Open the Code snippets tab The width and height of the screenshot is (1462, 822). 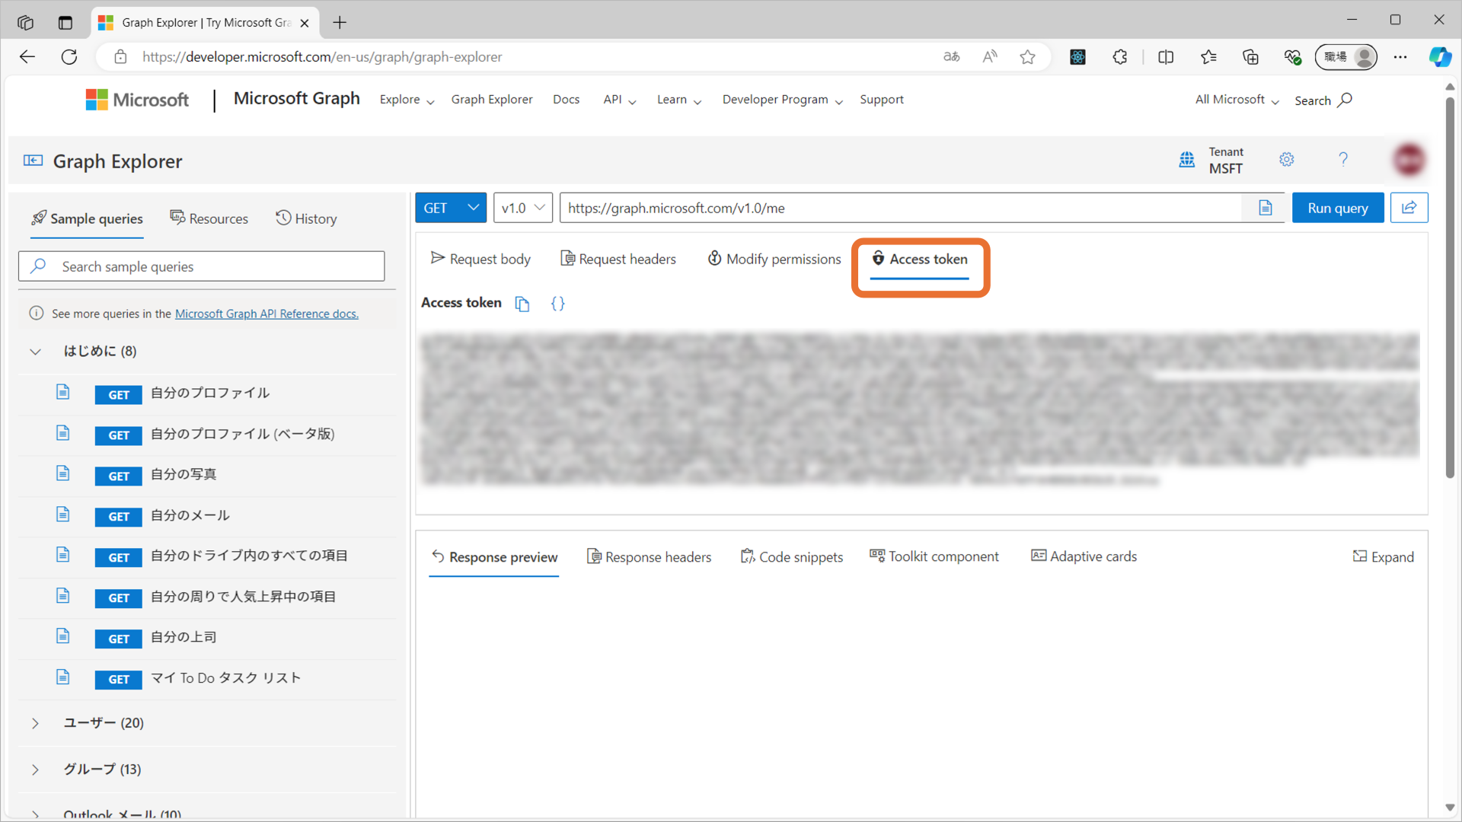tap(792, 557)
